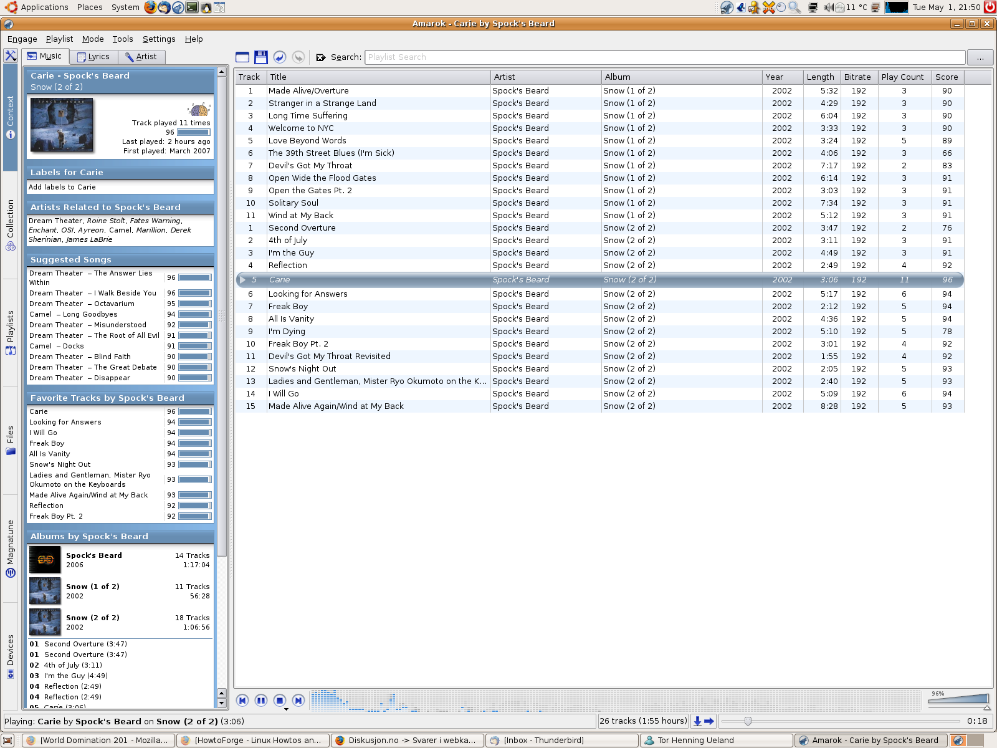Switch to the Artist tab
The height and width of the screenshot is (748, 997).
[x=141, y=57]
